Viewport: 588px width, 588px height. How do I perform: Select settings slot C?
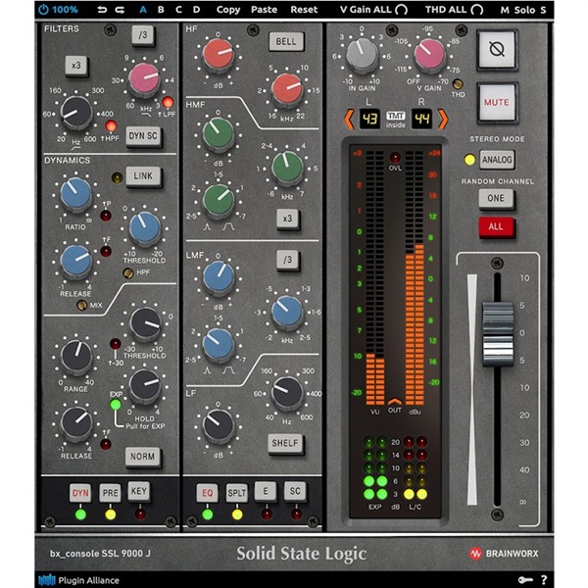tap(179, 10)
